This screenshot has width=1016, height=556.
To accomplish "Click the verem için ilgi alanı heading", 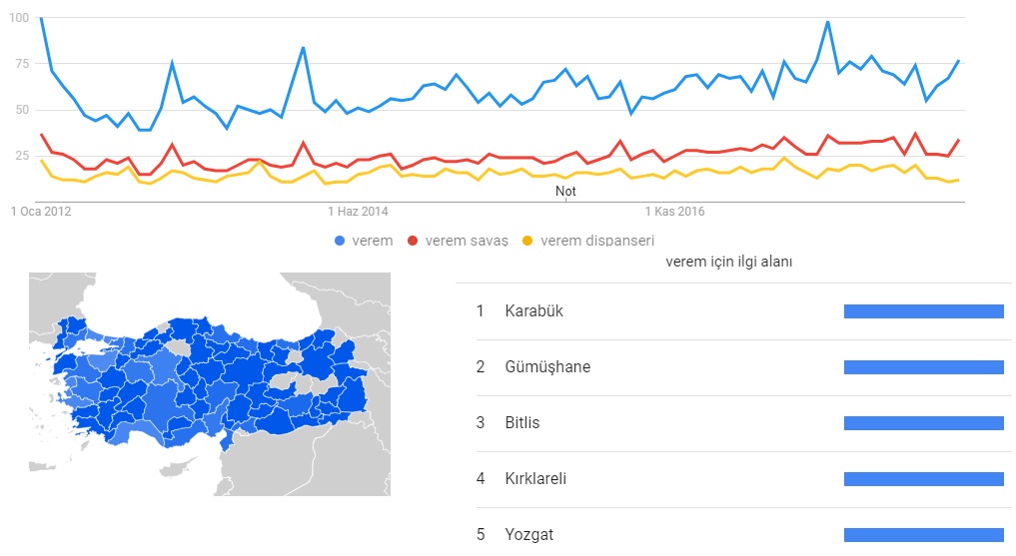I will click(x=729, y=262).
